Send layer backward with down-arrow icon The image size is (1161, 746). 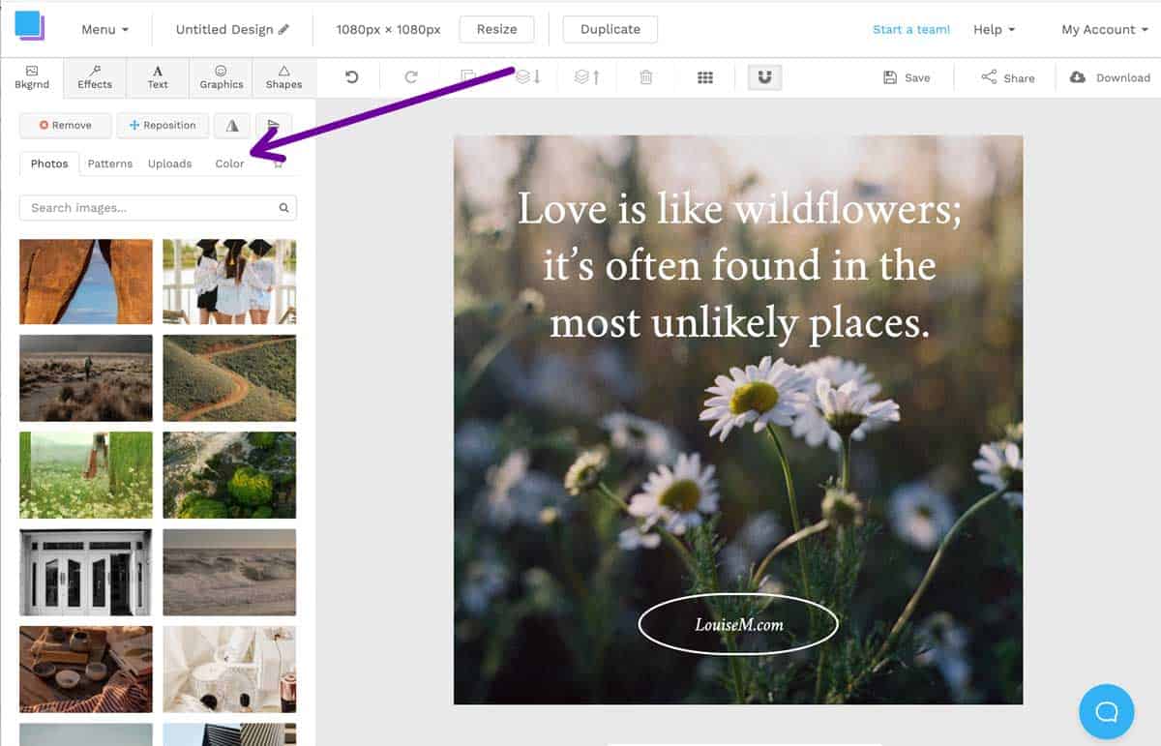click(528, 77)
